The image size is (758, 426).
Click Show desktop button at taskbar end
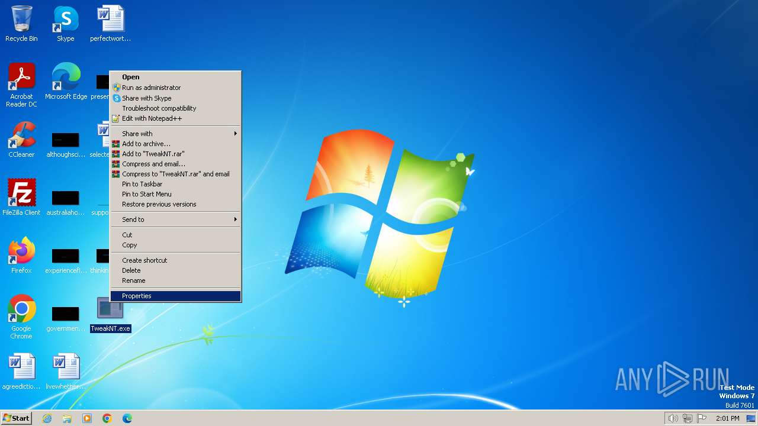751,418
